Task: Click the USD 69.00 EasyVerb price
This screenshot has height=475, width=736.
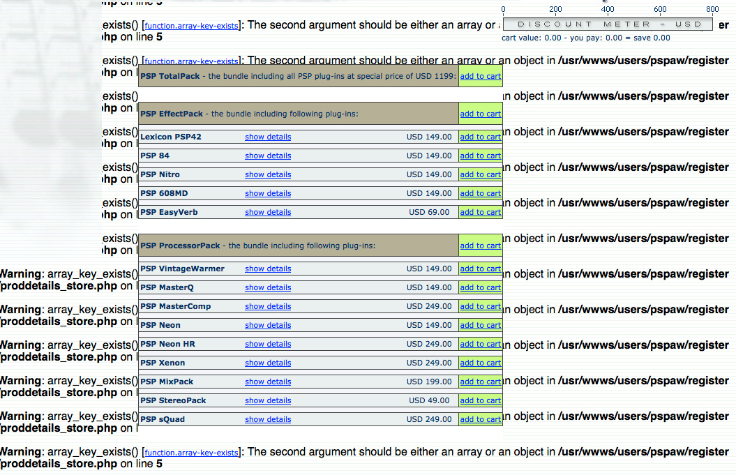Action: [429, 211]
